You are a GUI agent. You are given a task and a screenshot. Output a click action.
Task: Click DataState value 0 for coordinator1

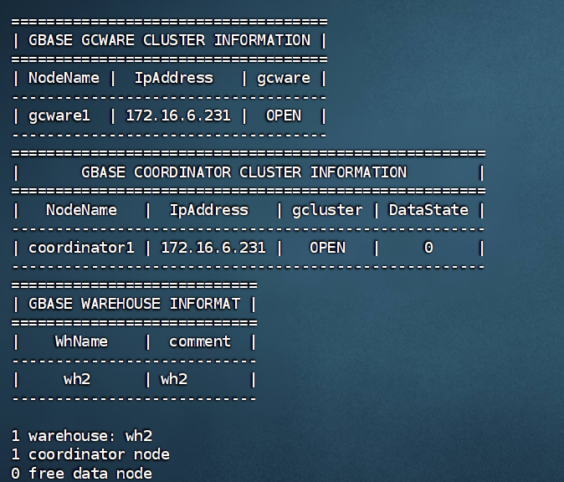428,248
